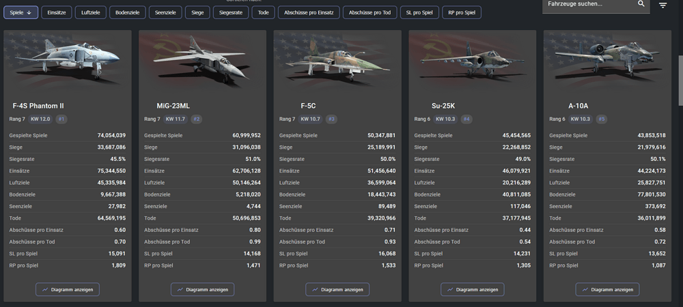Show chart for F-5C
This screenshot has height=307, width=683.
click(x=337, y=289)
